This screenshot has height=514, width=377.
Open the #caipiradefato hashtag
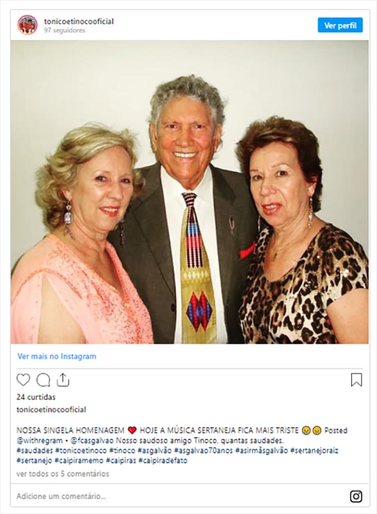pos(163,461)
